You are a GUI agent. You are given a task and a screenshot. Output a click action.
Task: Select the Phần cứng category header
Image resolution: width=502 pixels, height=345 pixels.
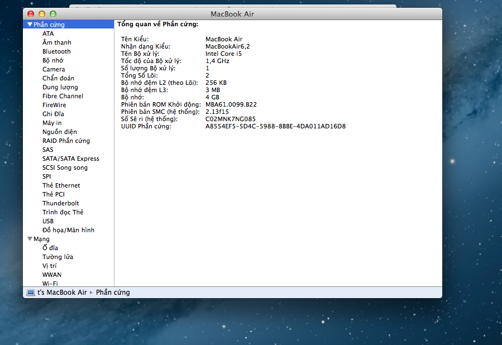click(x=49, y=25)
